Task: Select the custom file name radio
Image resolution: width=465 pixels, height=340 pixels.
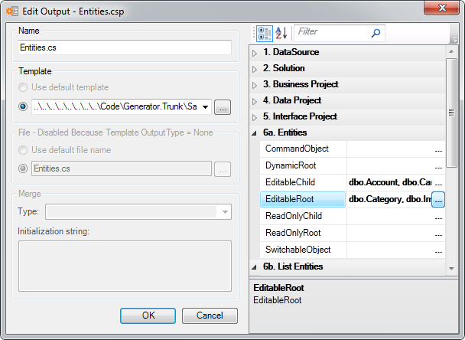Action: 23,168
